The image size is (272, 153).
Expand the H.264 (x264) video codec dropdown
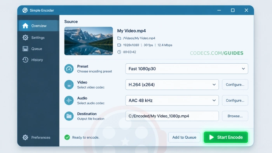tap(172, 85)
